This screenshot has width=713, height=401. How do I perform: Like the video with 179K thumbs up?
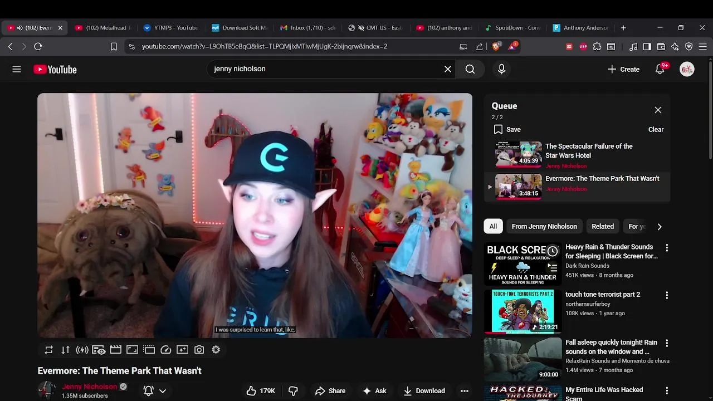coord(261,391)
